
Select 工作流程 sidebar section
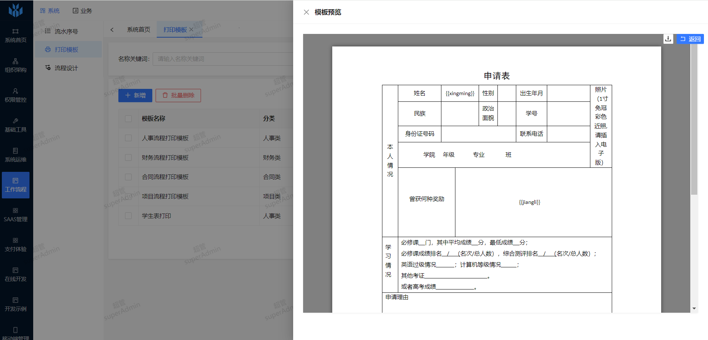point(15,185)
